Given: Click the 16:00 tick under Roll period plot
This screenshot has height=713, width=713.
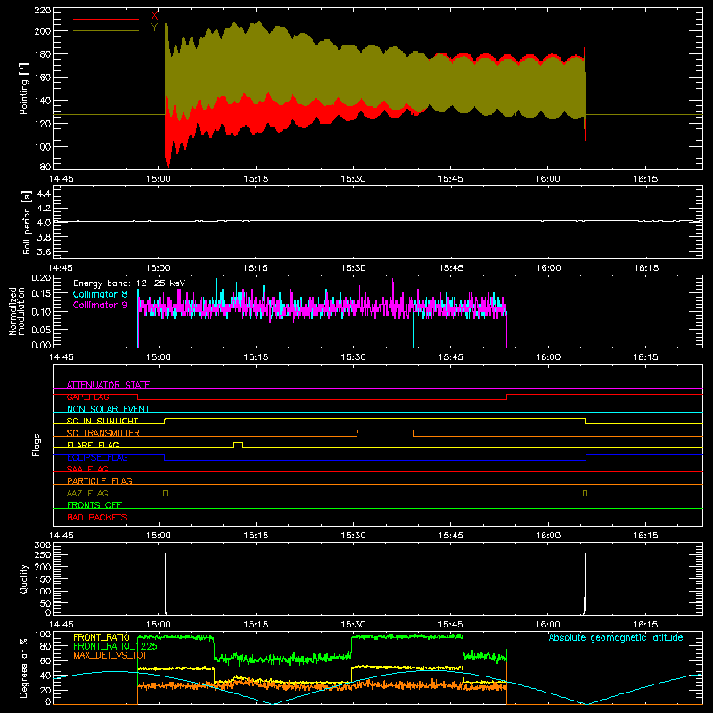Looking at the screenshot, I should [x=548, y=268].
